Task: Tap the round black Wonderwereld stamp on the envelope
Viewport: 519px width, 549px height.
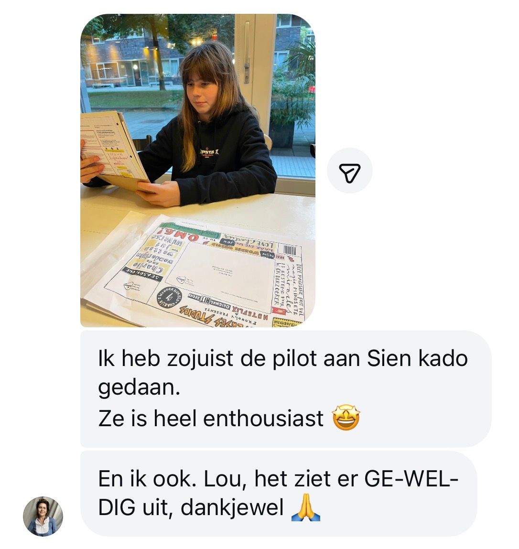Action: 170,298
